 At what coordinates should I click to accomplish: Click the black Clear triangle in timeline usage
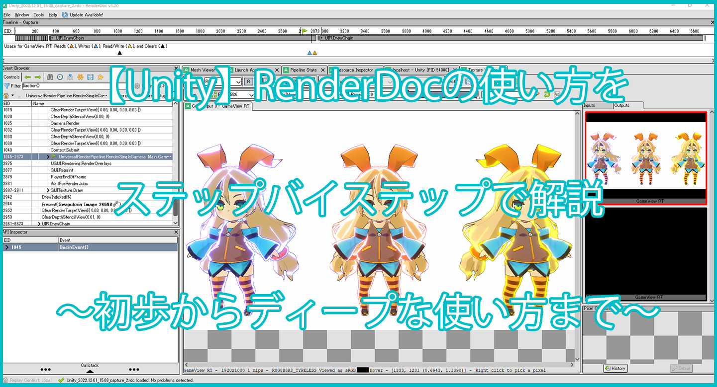click(x=119, y=53)
